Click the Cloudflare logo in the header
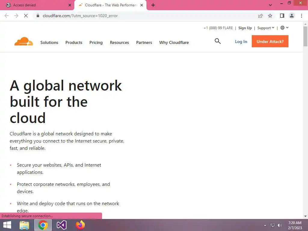This screenshot has width=308, height=231. pyautogui.click(x=23, y=41)
